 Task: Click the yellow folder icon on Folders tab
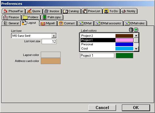click(x=25, y=17)
